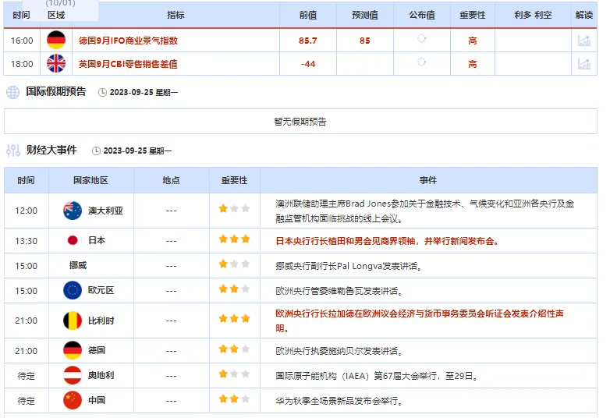Image resolution: width=610 pixels, height=418 pixels.
Task: Click the UK flag in 18:00 row
Action: click(56, 63)
